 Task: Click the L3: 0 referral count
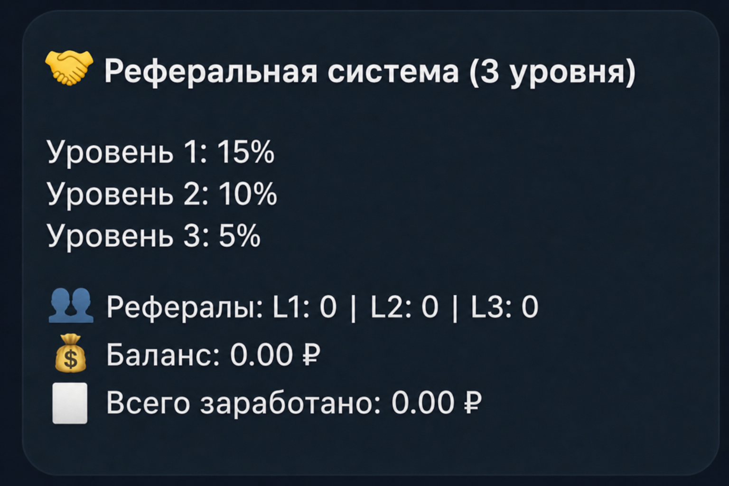505,307
